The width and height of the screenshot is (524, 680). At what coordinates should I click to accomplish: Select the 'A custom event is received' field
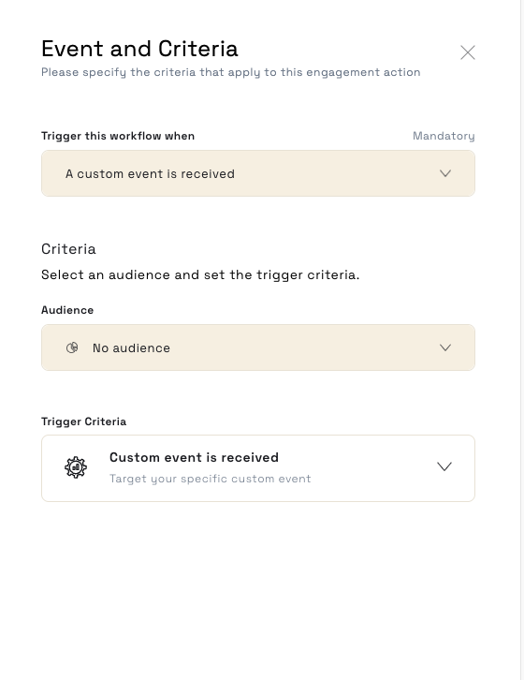[x=258, y=173]
